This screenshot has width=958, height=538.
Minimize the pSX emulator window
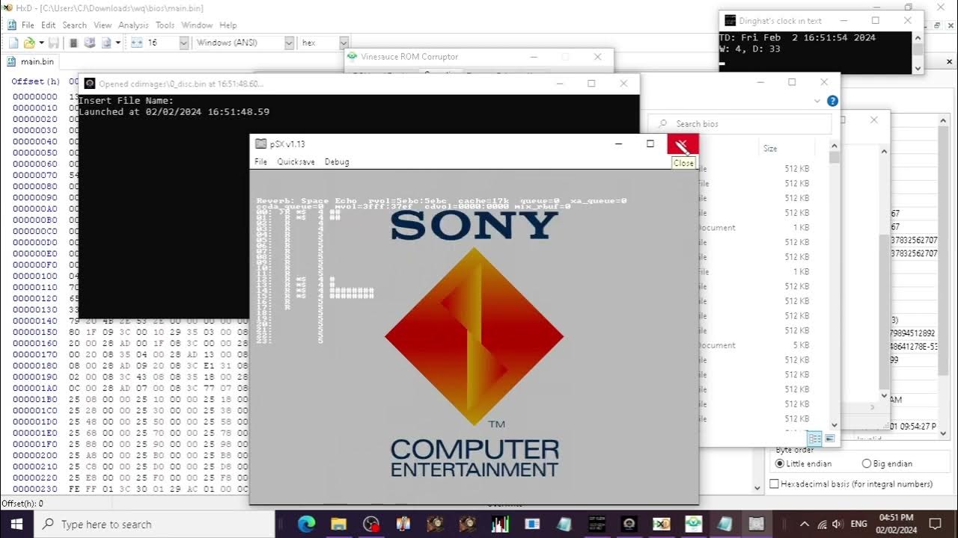(x=618, y=143)
